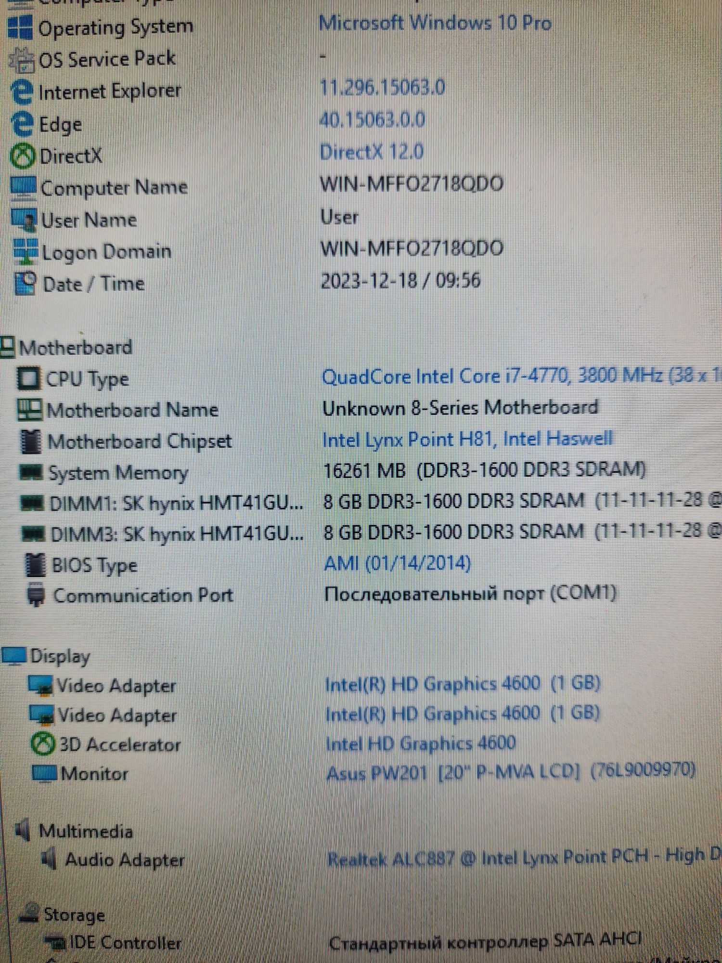Image resolution: width=722 pixels, height=963 pixels.
Task: Select the Storage section heading
Action: point(74,914)
